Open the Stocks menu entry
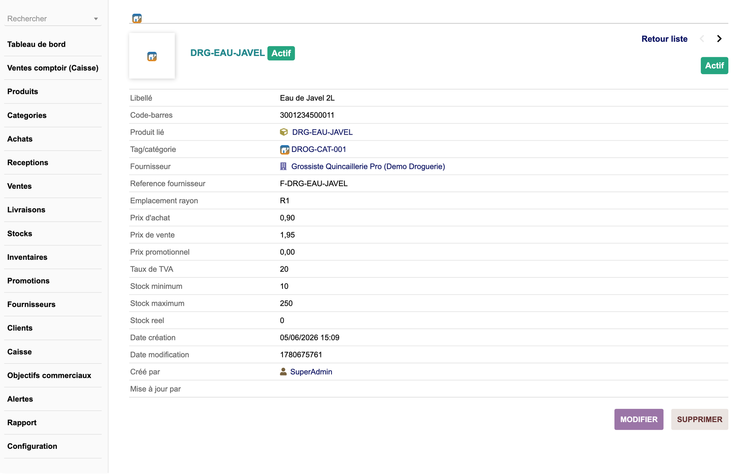The height and width of the screenshot is (475, 747). click(53, 234)
